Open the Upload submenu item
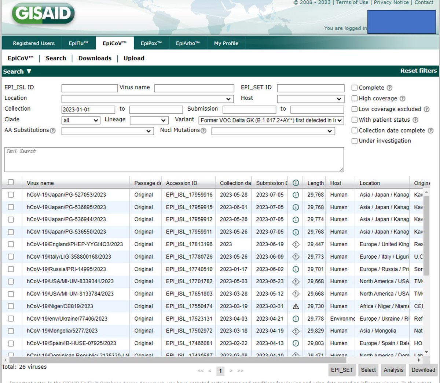Viewport: 440px width, 383px height. (134, 58)
